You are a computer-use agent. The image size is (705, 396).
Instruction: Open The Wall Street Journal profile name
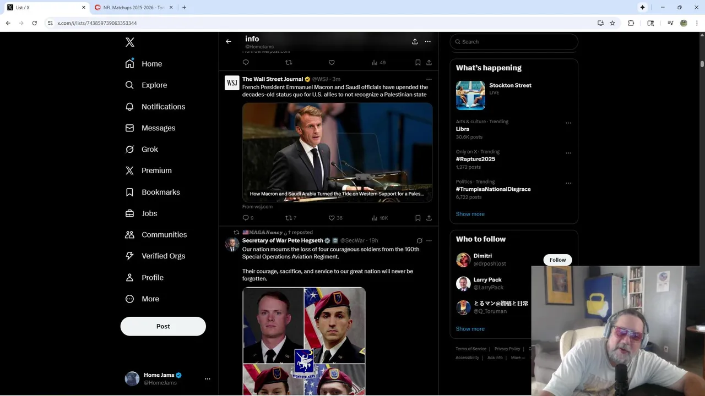click(273, 79)
